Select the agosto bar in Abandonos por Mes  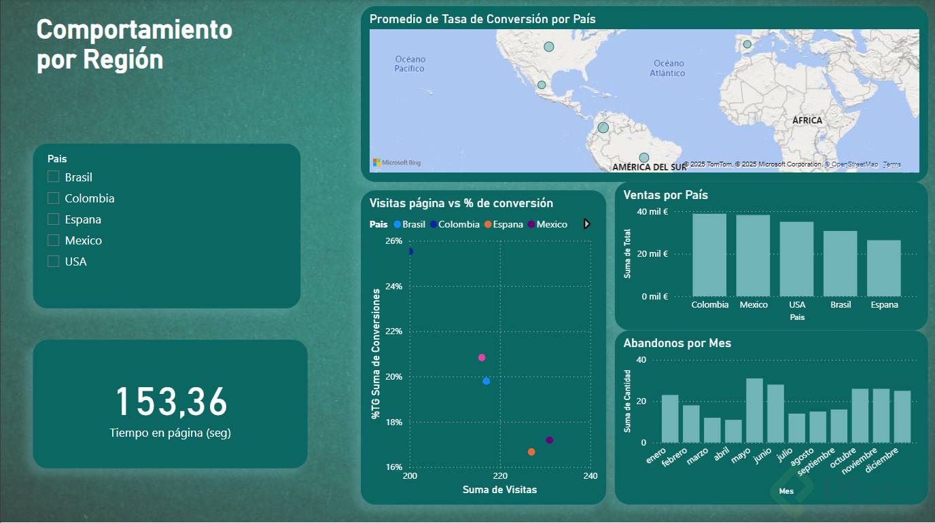coord(818,427)
